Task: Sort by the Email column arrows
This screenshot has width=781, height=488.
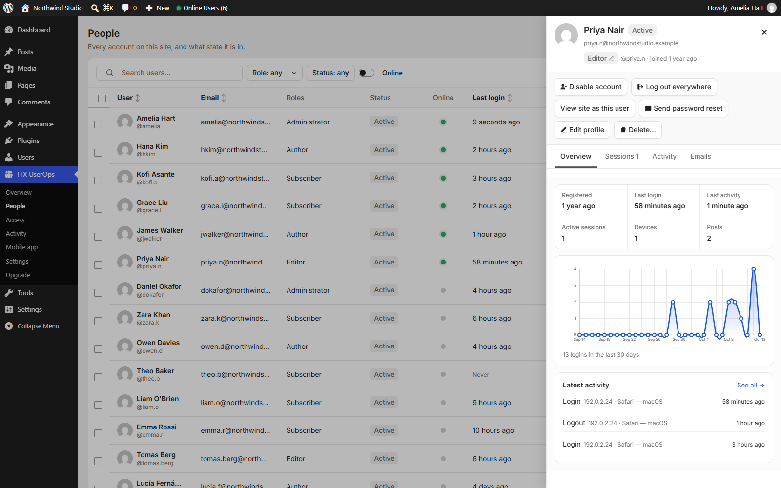Action: 224,98
